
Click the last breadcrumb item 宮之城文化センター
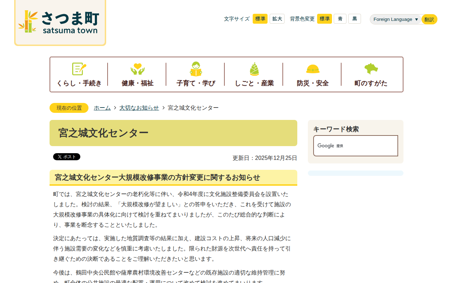click(193, 108)
